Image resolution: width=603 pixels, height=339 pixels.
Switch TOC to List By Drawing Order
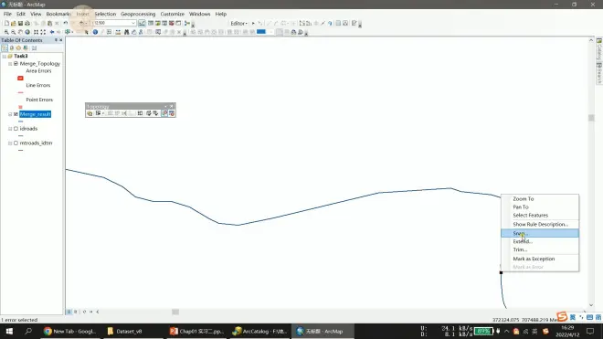click(x=5, y=48)
